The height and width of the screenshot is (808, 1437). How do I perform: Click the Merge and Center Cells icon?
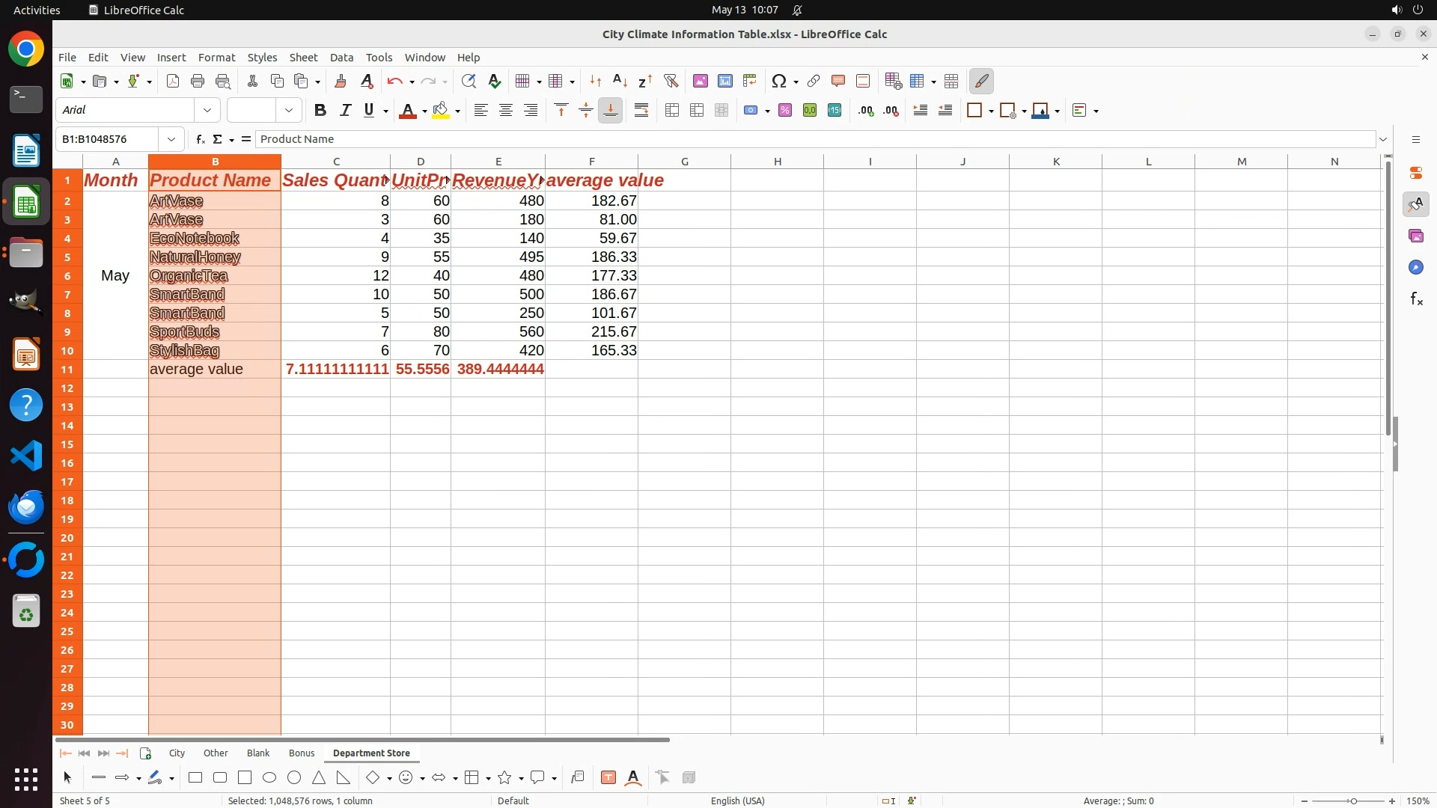click(x=672, y=111)
